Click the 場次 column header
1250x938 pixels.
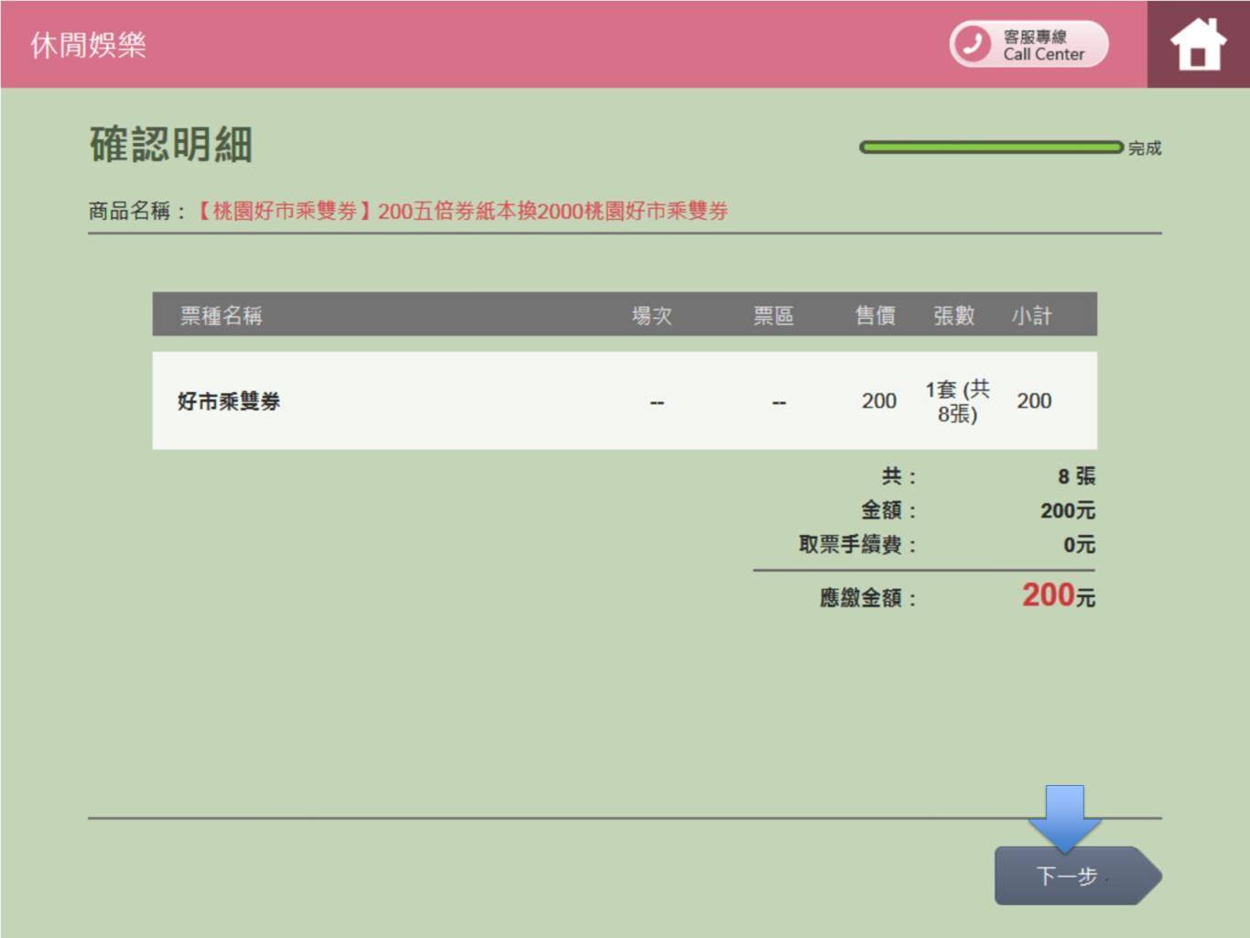pyautogui.click(x=652, y=316)
